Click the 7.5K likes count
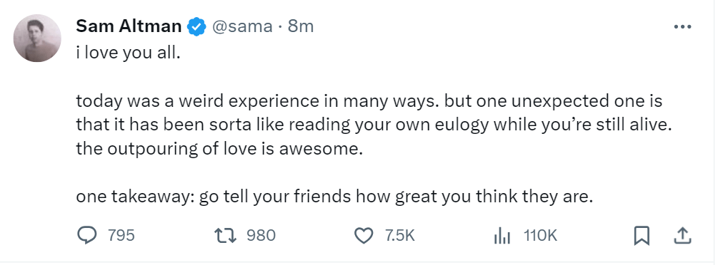 pyautogui.click(x=400, y=236)
